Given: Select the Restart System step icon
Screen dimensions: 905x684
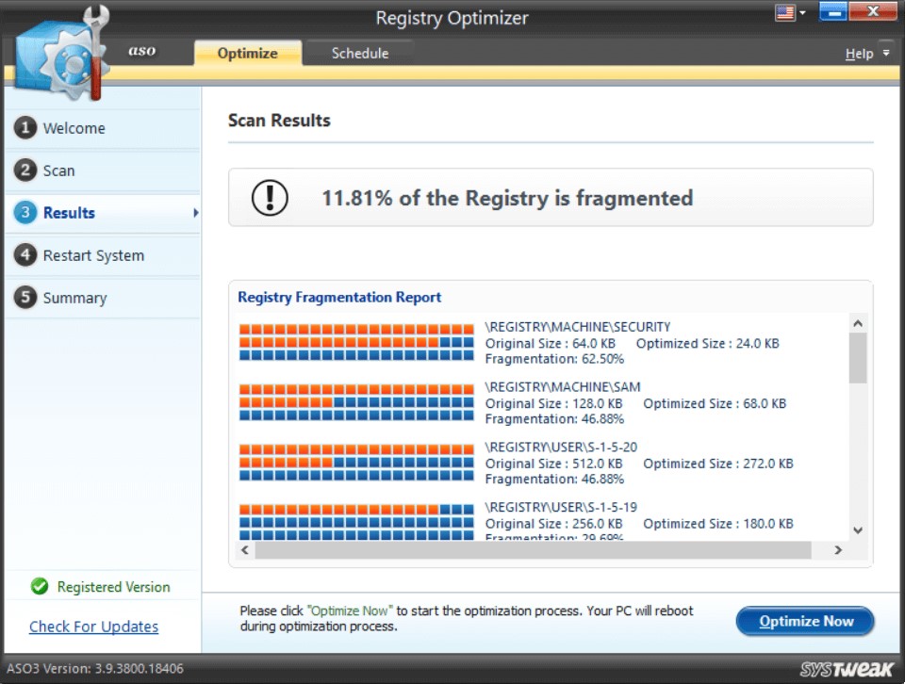Looking at the screenshot, I should [x=24, y=254].
